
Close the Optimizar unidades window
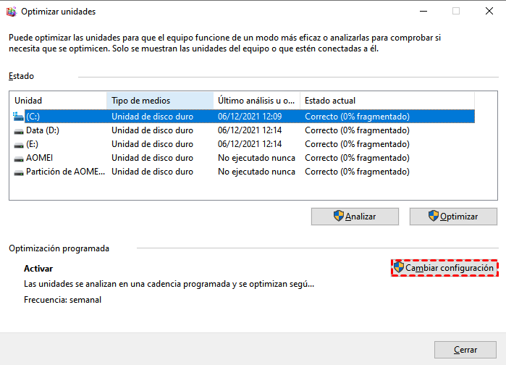[x=489, y=12]
